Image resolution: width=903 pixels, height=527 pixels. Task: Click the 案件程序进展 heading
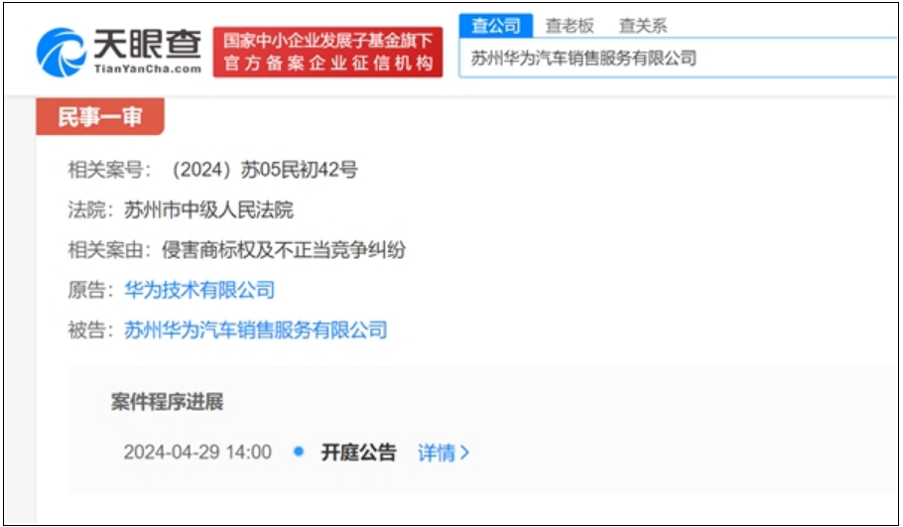[167, 402]
